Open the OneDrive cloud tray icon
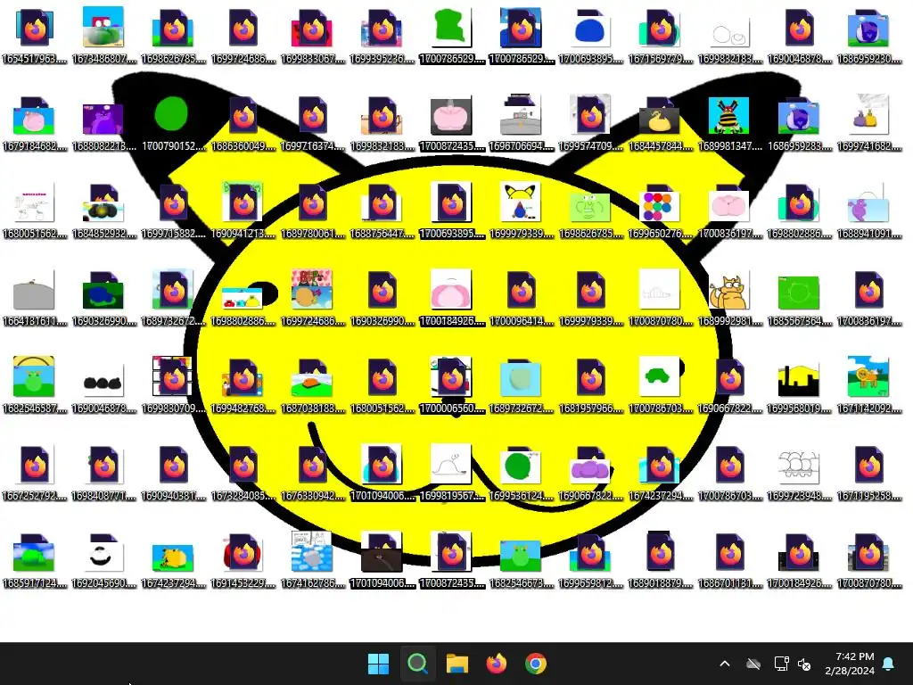Screen dimensions: 913x685 (753, 664)
